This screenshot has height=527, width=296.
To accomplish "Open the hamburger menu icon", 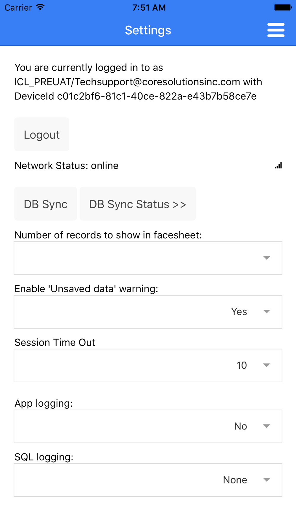I will tap(276, 30).
